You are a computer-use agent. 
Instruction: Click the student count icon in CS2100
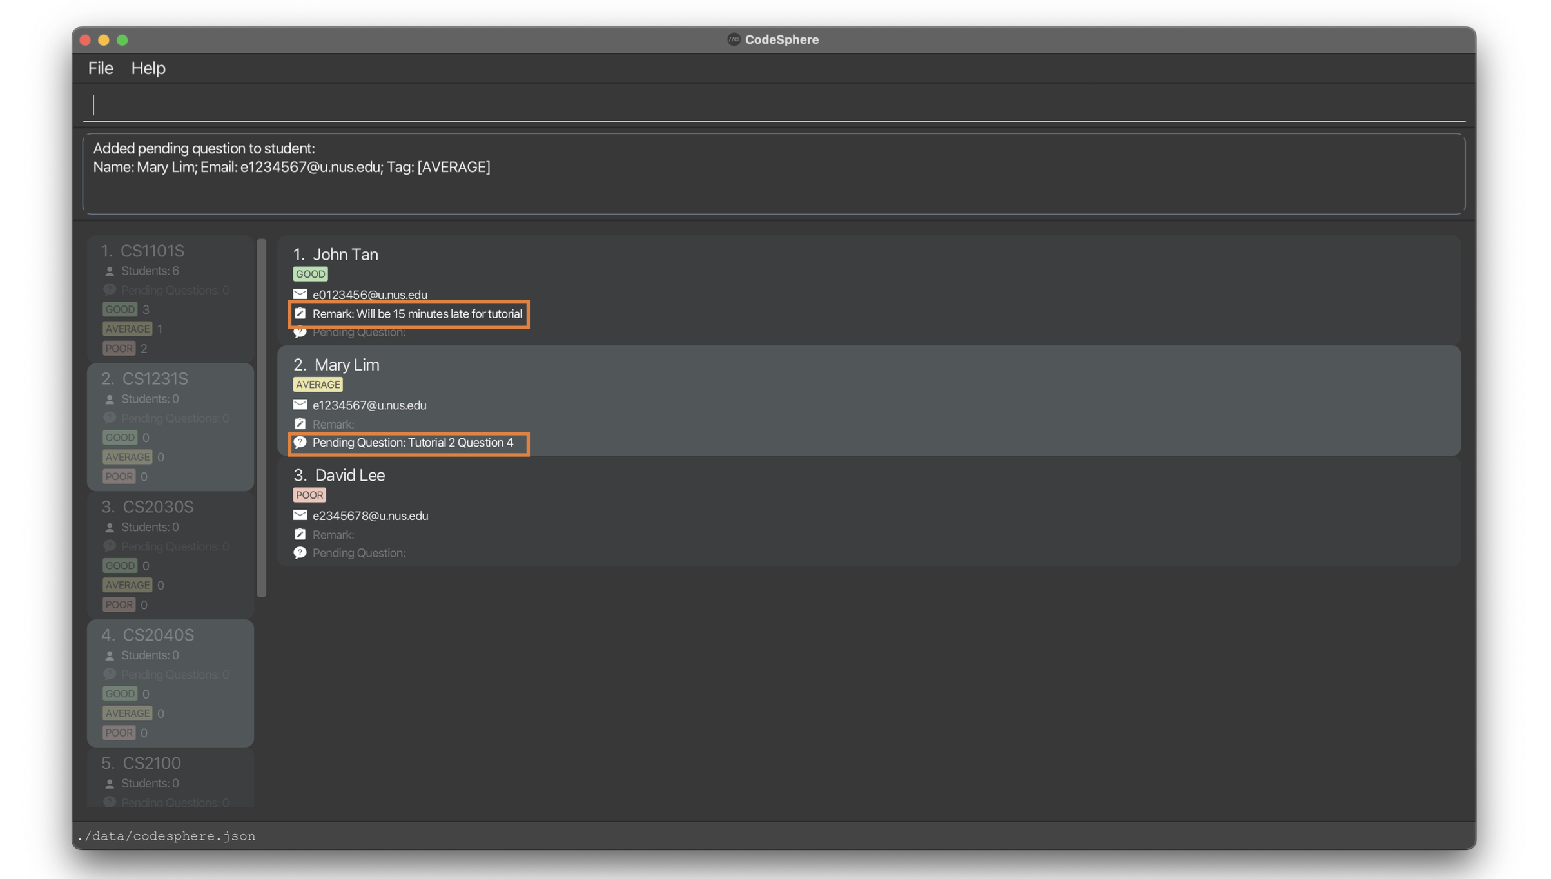tap(110, 784)
